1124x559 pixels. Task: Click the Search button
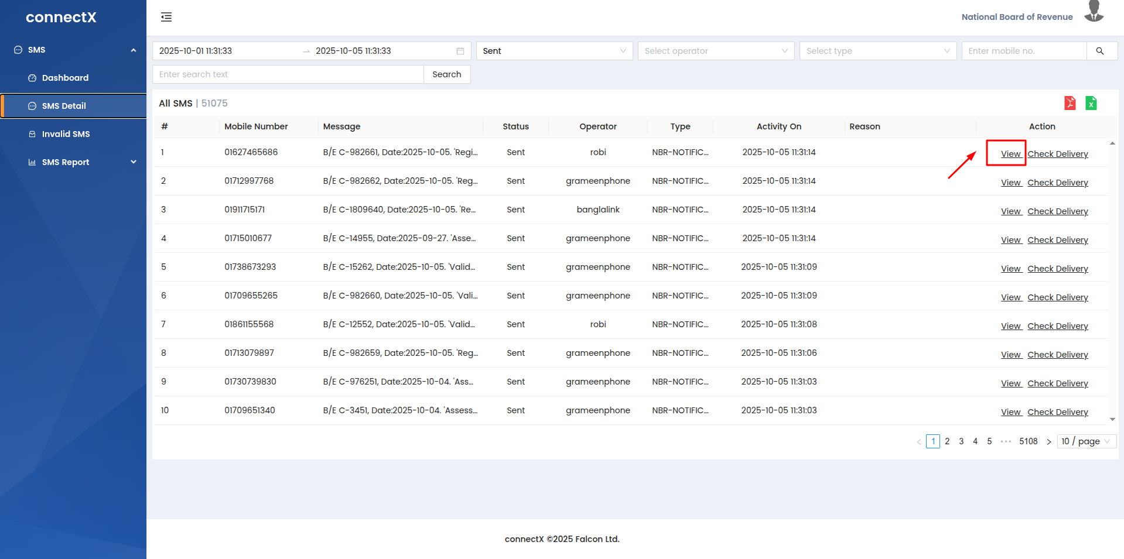tap(446, 74)
